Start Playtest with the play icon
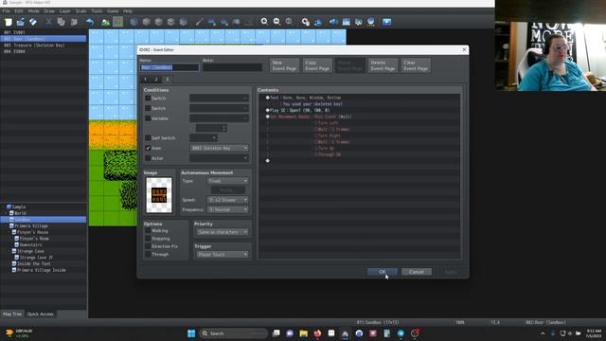Screen dimensions: 606x341 pos(387,22)
